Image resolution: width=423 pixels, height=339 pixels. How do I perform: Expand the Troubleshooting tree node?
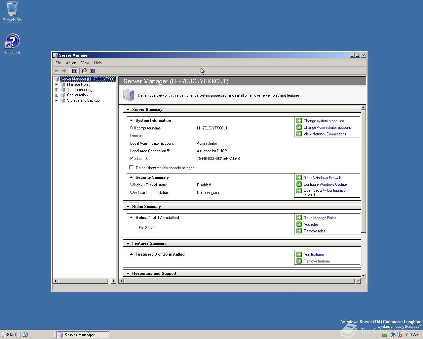pos(57,90)
